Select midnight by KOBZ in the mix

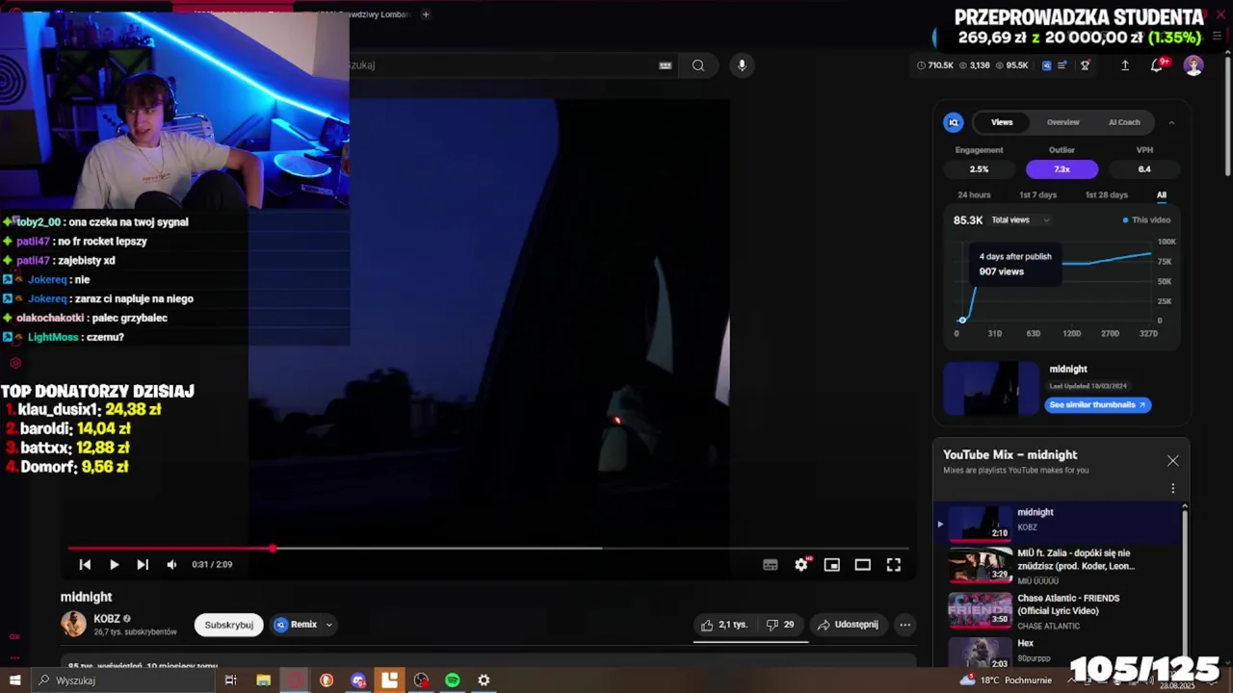tap(1059, 523)
